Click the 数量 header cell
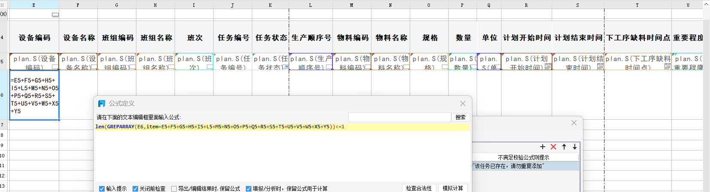Viewport: 710px width, 192px height. 463,38
